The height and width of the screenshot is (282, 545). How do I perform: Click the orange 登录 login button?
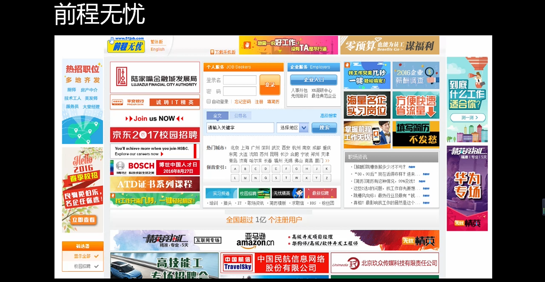tap(270, 85)
